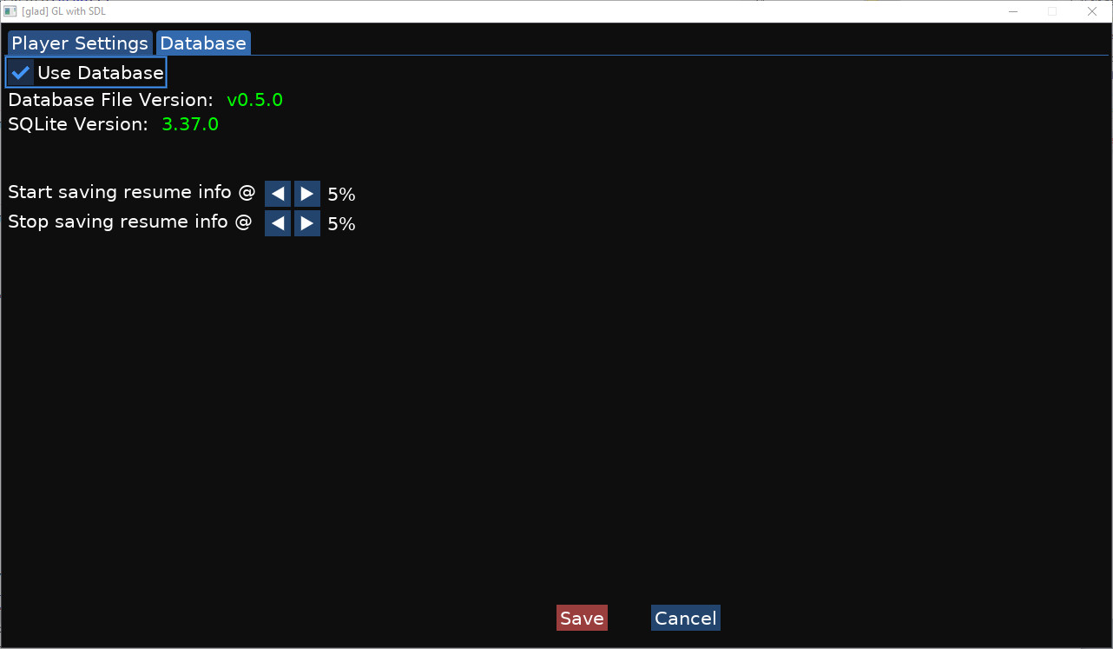The height and width of the screenshot is (649, 1113).
Task: Select the Database tab
Action: point(203,43)
